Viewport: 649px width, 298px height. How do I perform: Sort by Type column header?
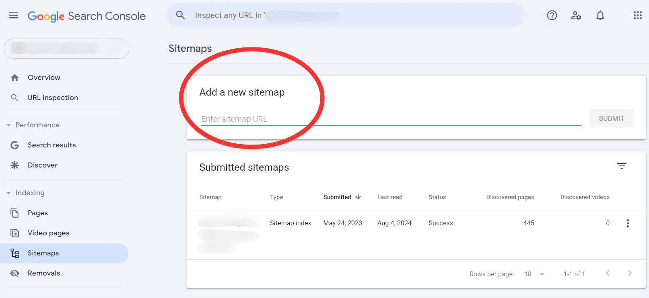click(x=276, y=197)
